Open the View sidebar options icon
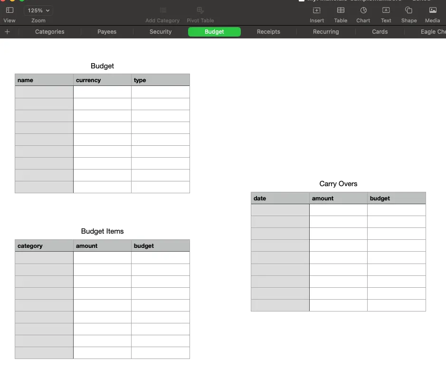The width and height of the screenshot is (446, 387). pyautogui.click(x=9, y=10)
